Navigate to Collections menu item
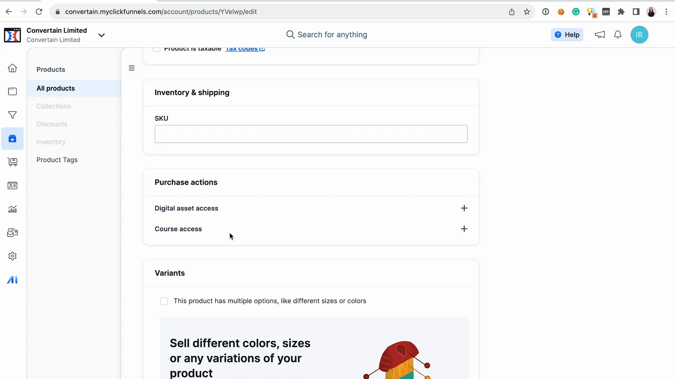This screenshot has height=379, width=675. click(x=54, y=106)
